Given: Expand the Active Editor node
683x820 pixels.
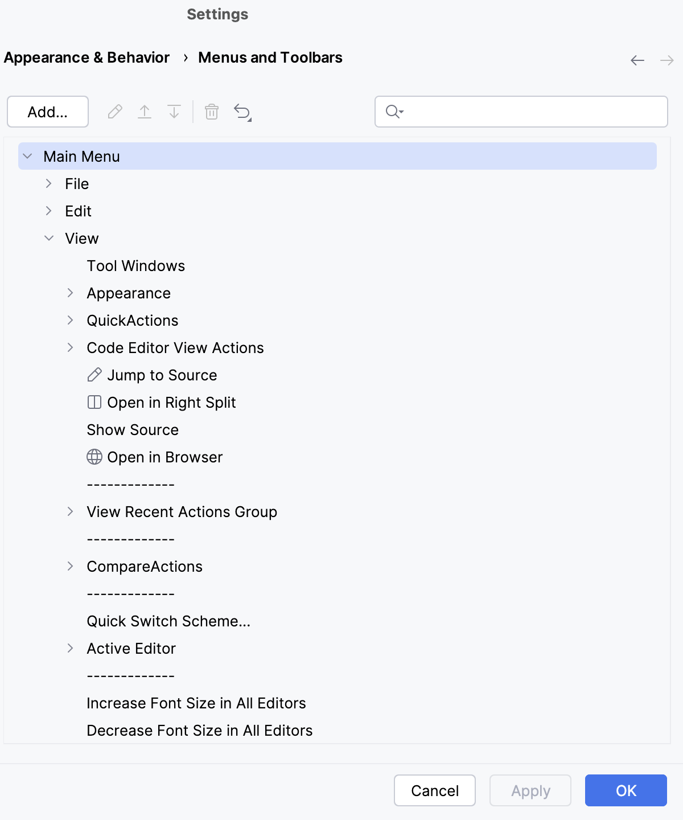Looking at the screenshot, I should pos(71,648).
